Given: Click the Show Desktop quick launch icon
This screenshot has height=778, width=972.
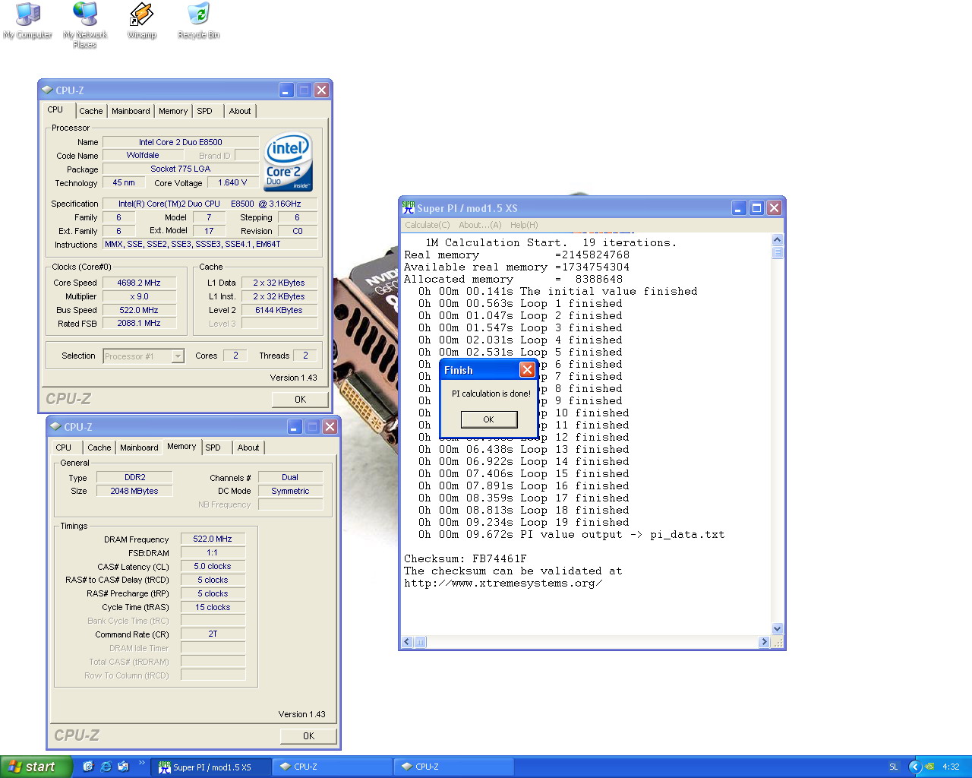Looking at the screenshot, I should (88, 767).
